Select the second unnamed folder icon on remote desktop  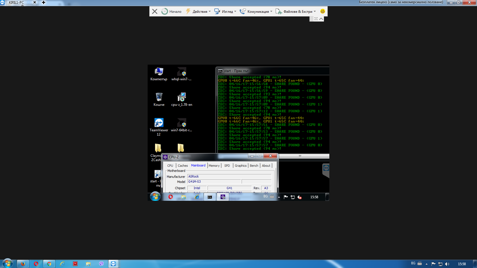pos(181,148)
